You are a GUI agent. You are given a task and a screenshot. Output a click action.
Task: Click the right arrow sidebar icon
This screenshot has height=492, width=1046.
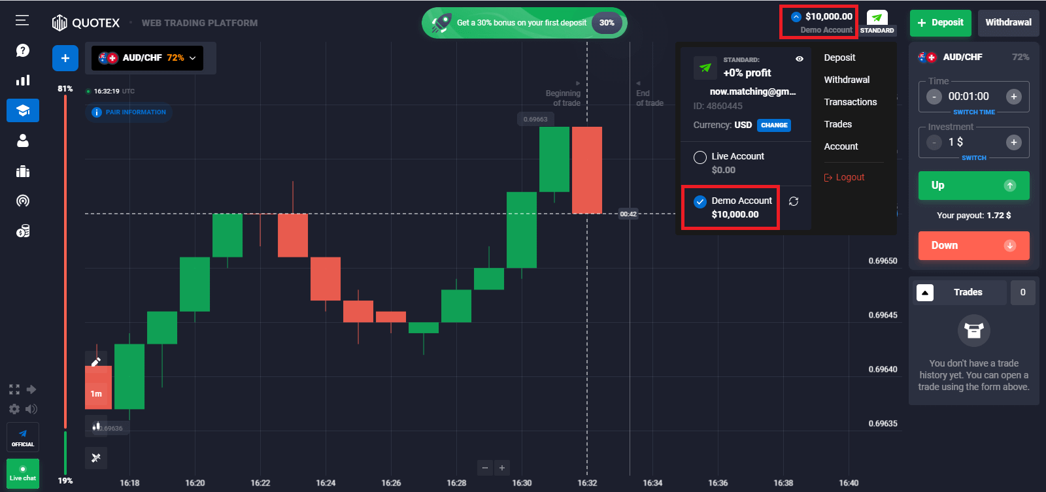[31, 389]
